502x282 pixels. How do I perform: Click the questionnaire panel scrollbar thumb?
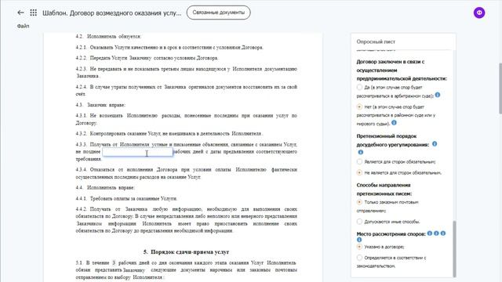point(454,248)
